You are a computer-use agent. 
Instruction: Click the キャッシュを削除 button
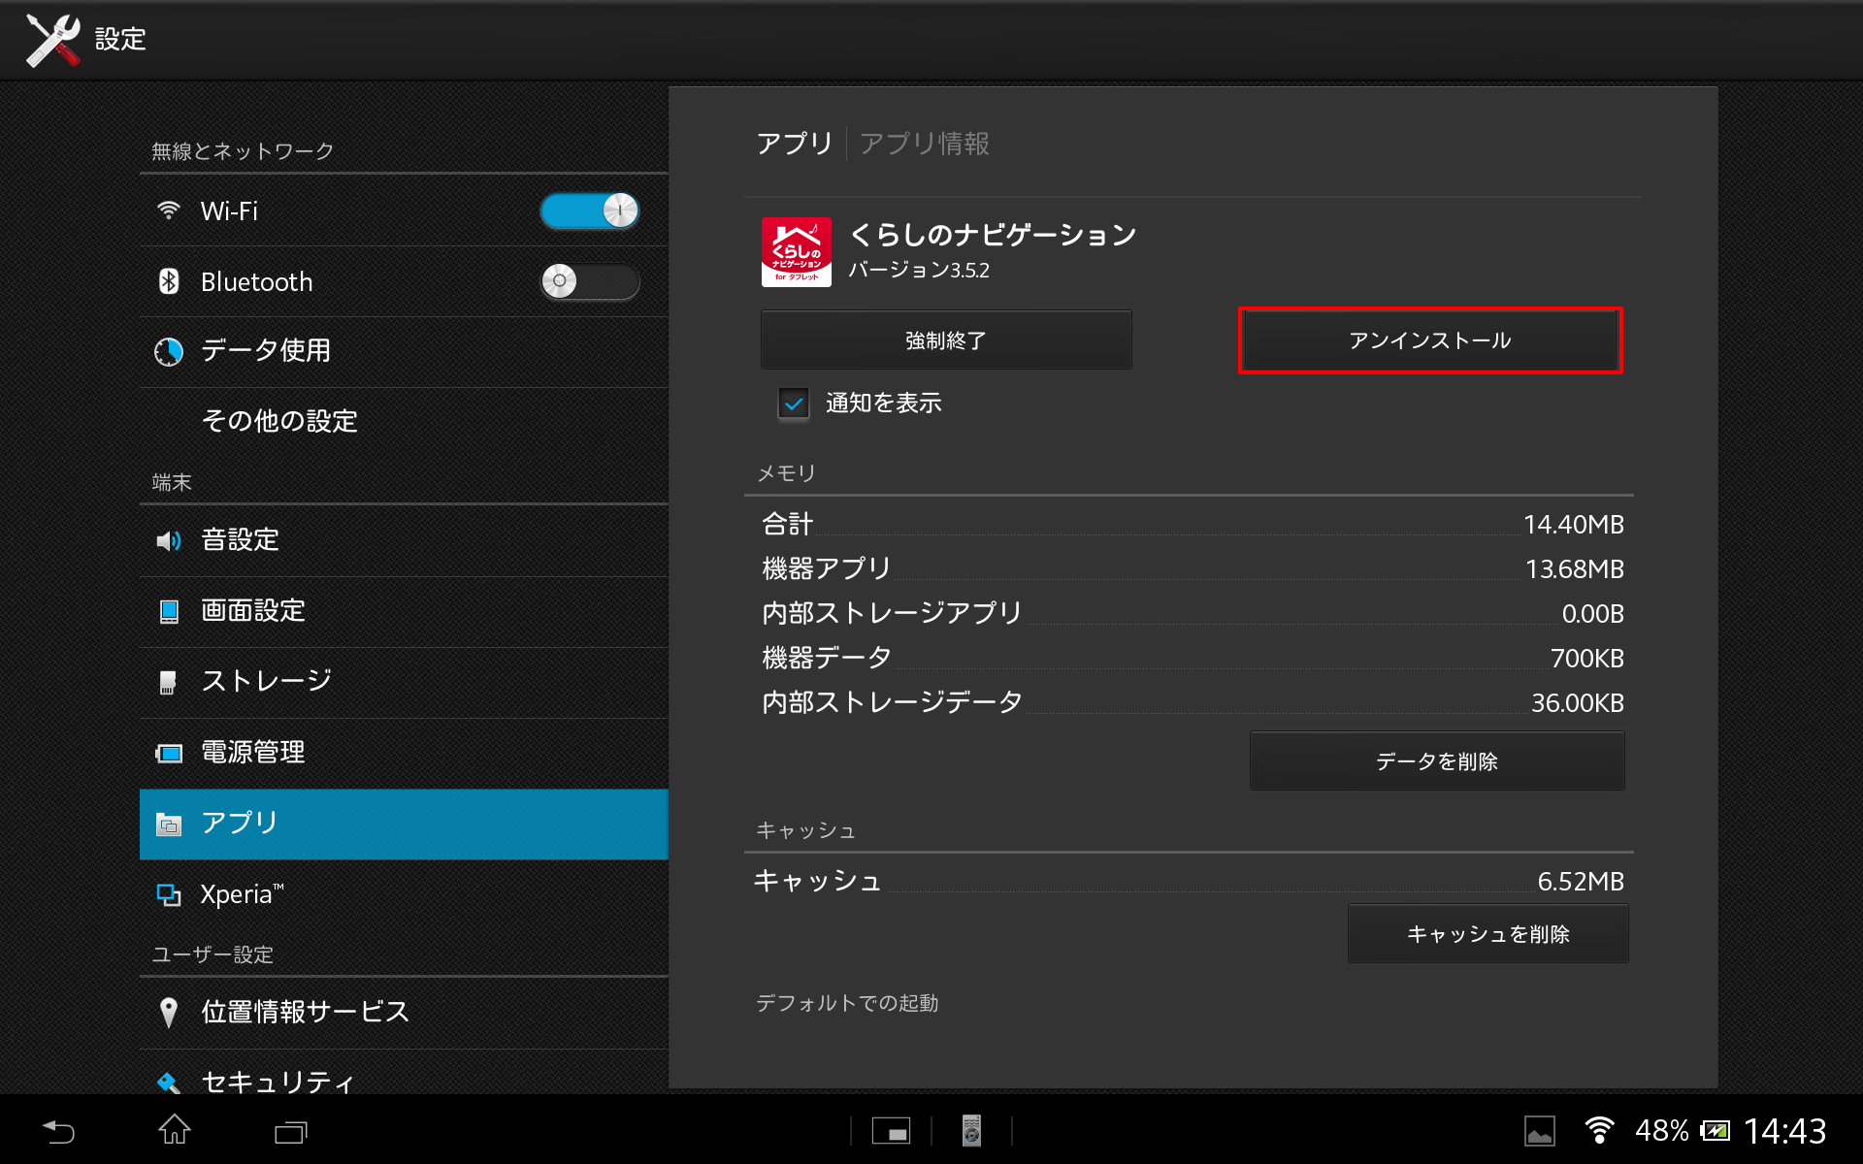coord(1488,934)
